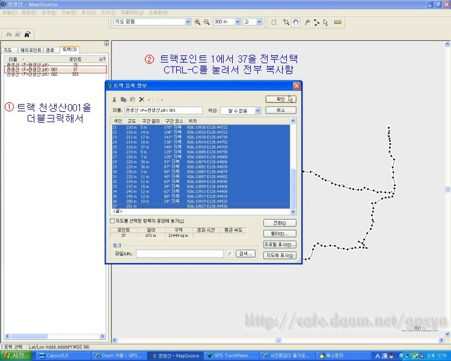Click the 검색... browse button

[245, 254]
